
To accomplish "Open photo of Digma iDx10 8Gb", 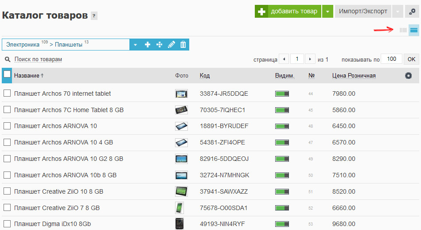I will pos(179,224).
